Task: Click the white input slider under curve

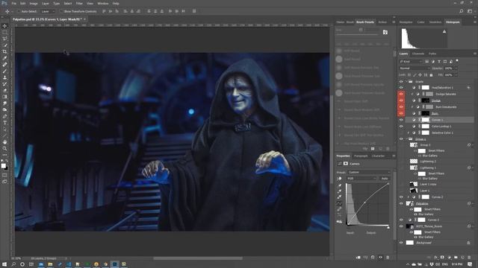Action: point(388,227)
